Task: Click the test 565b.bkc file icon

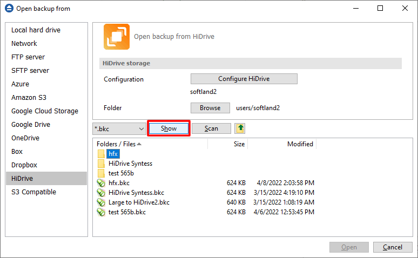Action: coord(101,212)
